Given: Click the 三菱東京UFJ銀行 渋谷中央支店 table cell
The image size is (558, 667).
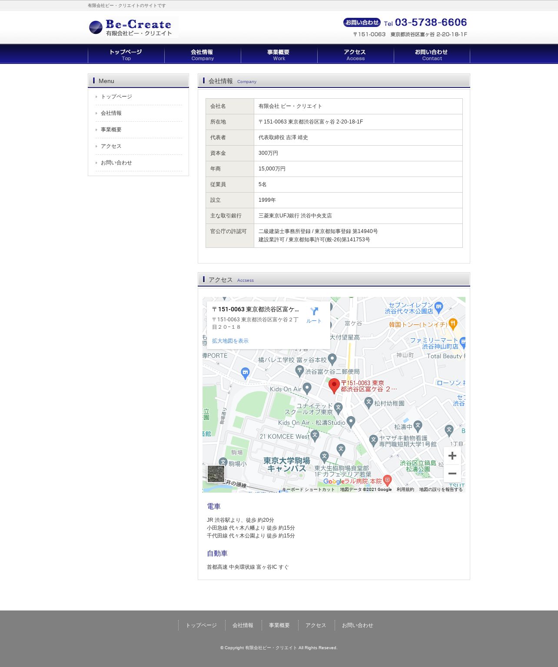Looking at the screenshot, I should point(358,216).
